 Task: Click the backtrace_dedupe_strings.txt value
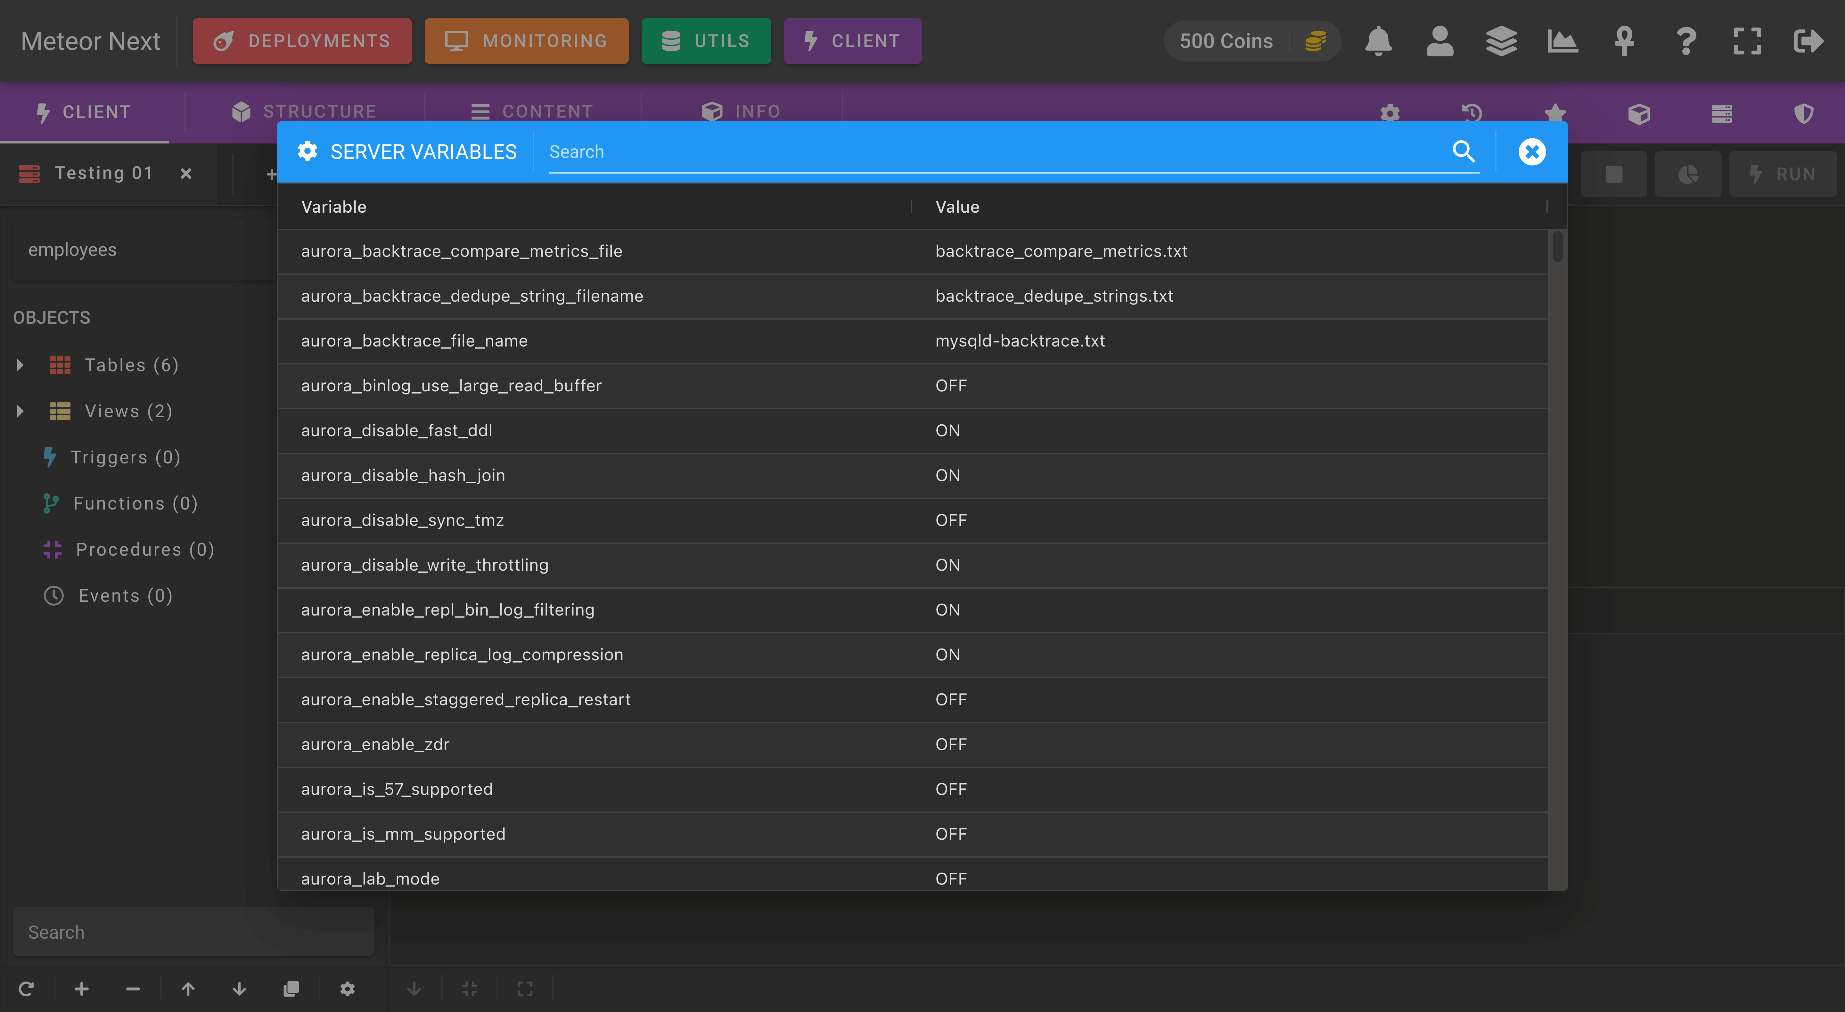click(1054, 297)
